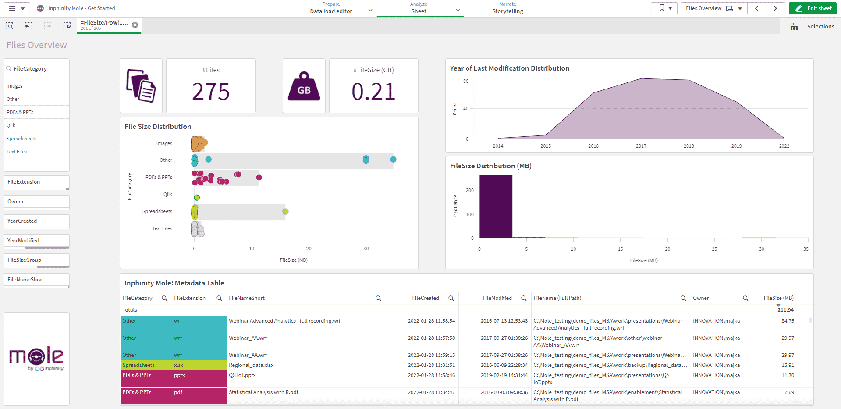This screenshot has height=409, width=841.
Task: Open Files Overview sheet list dropdown
Action: [740, 8]
